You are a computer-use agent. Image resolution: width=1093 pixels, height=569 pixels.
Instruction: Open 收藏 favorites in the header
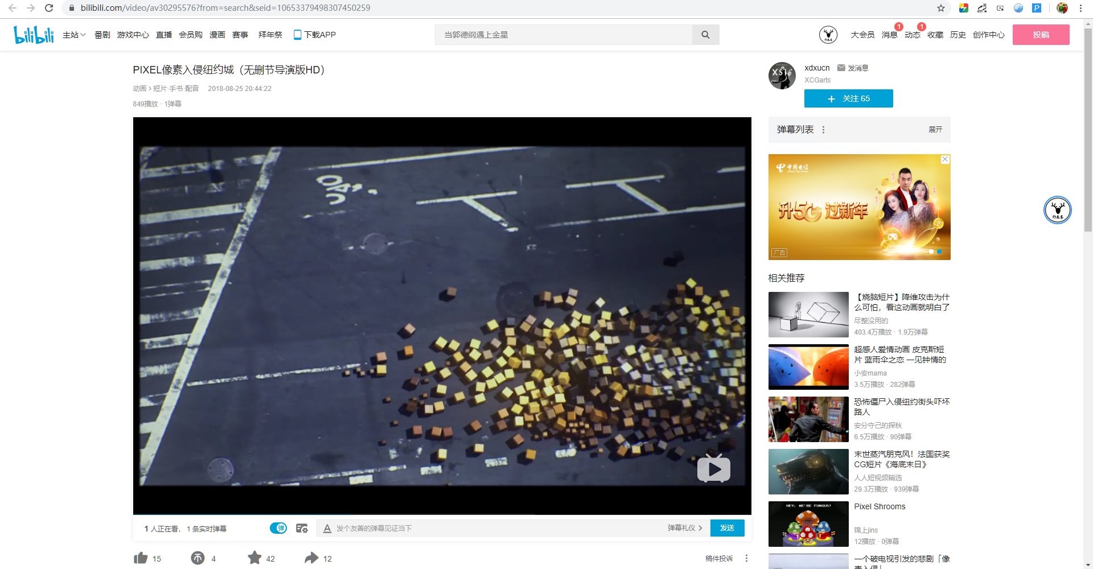pyautogui.click(x=935, y=35)
